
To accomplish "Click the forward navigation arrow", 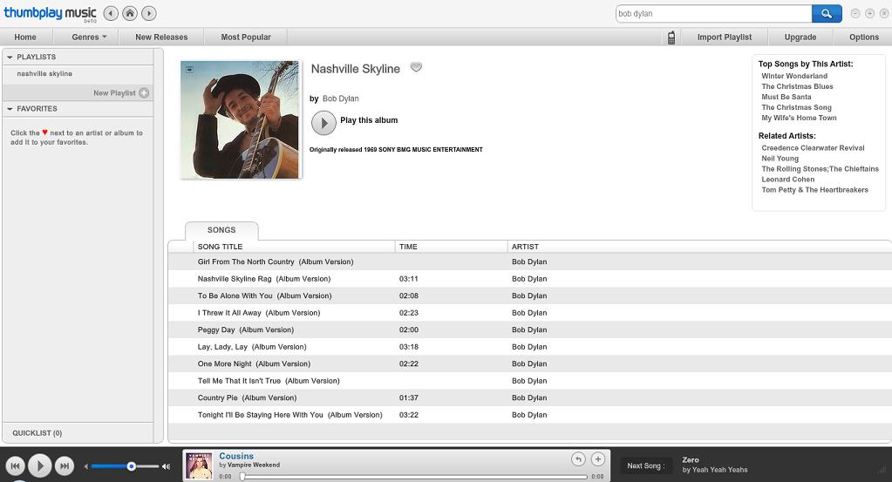I will (x=149, y=13).
